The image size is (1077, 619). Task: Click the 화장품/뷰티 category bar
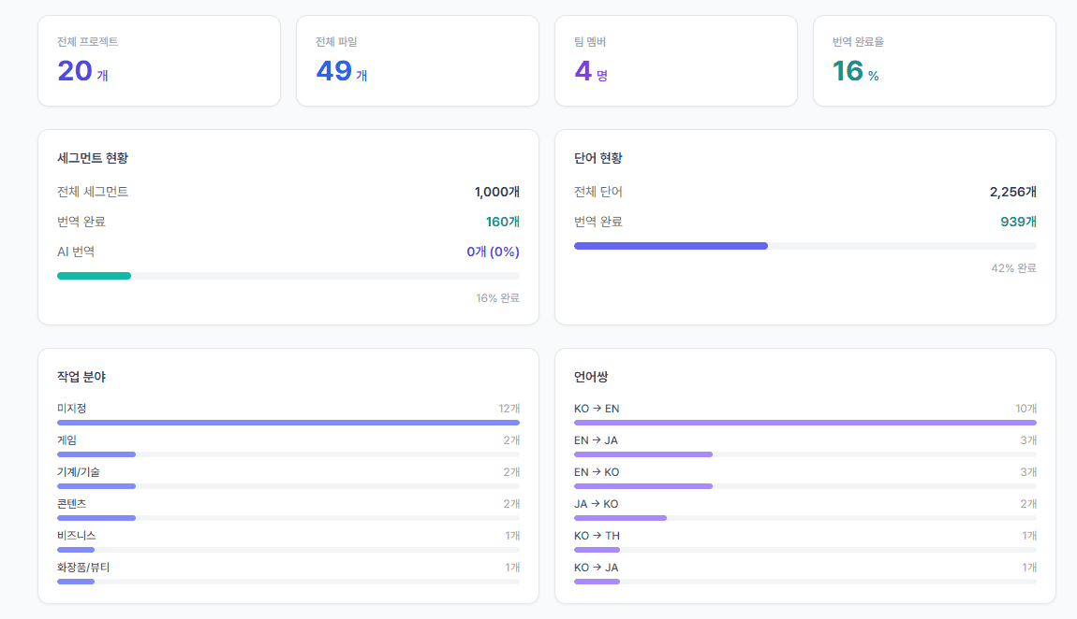pos(288,582)
